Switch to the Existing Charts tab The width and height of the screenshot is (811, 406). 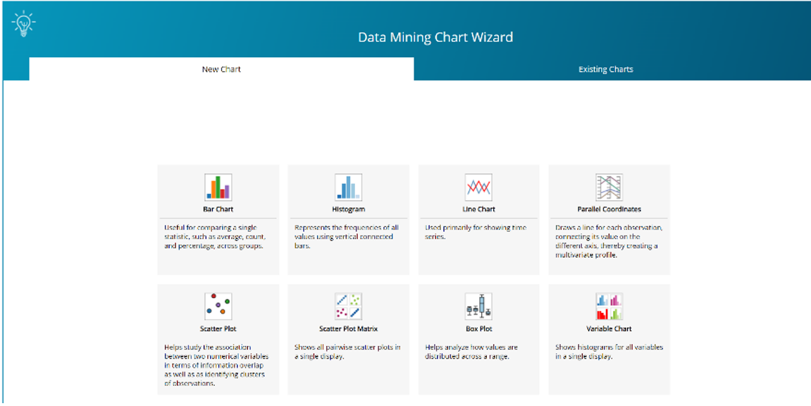[x=605, y=69]
